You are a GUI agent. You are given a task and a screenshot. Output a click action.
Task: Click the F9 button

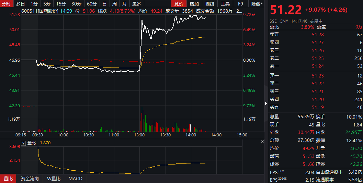pos(240,4)
